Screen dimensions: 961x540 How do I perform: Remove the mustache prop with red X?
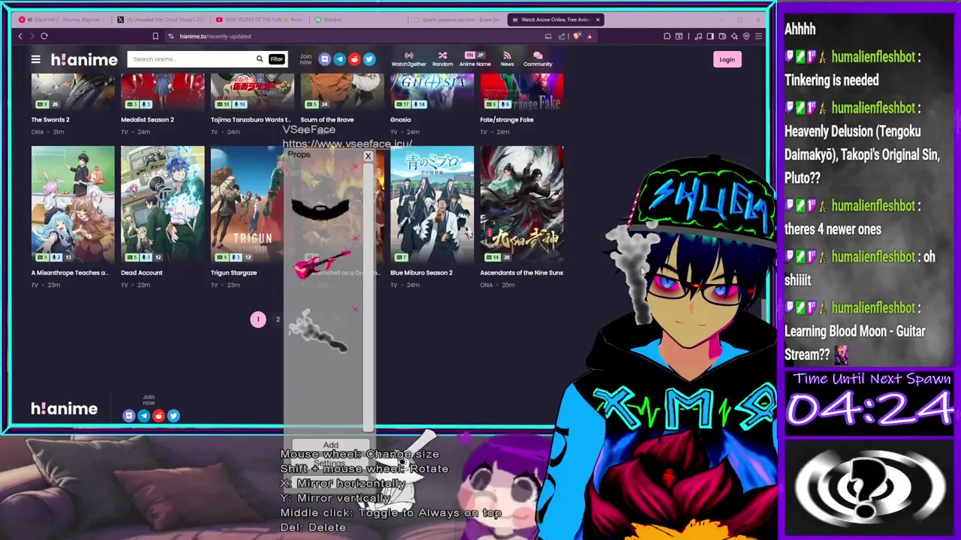click(x=355, y=167)
